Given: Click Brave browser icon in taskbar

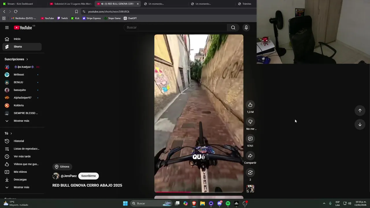Looking at the screenshot, I should (x=194, y=203).
